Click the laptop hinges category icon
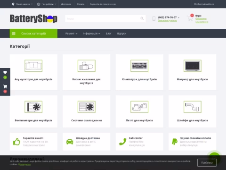This screenshot has width=226, height=170. point(139,107)
